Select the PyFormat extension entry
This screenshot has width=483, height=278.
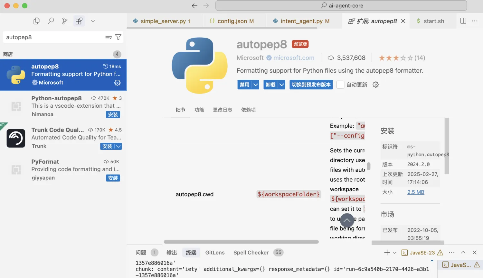point(63,170)
